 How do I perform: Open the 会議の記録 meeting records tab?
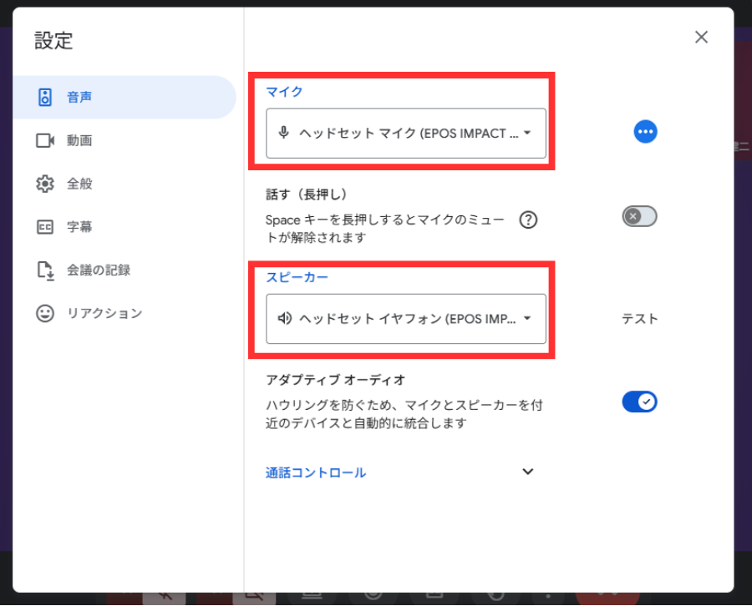[x=124, y=270]
